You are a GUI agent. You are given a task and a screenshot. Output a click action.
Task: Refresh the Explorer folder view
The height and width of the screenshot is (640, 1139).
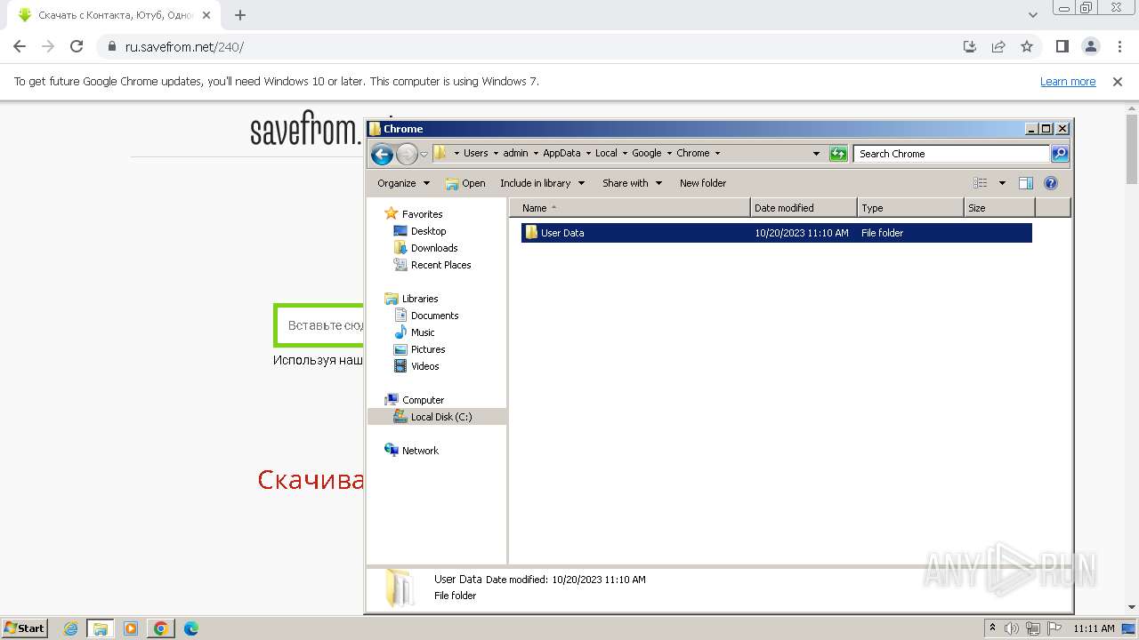(x=838, y=154)
